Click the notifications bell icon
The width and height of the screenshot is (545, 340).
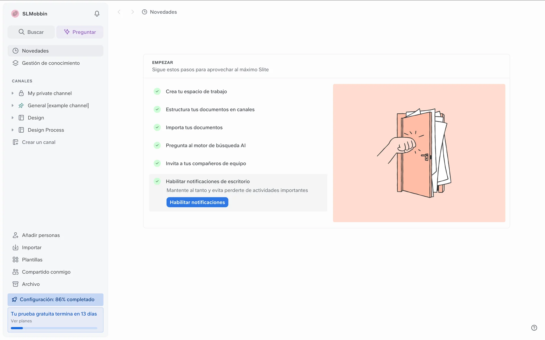(x=97, y=14)
